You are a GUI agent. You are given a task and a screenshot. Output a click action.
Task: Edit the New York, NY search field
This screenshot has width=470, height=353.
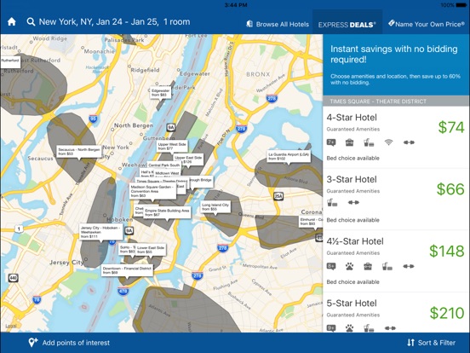114,21
